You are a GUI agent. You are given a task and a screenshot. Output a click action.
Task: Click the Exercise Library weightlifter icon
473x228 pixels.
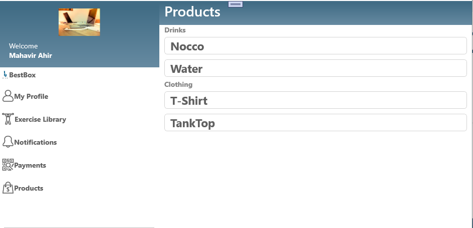8,119
